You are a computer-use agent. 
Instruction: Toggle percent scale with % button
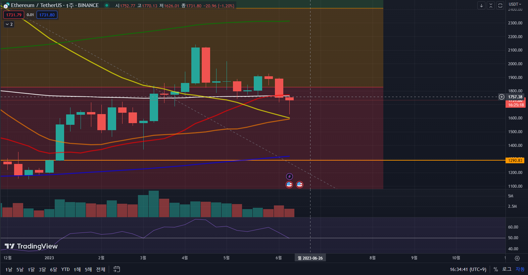pos(495,269)
